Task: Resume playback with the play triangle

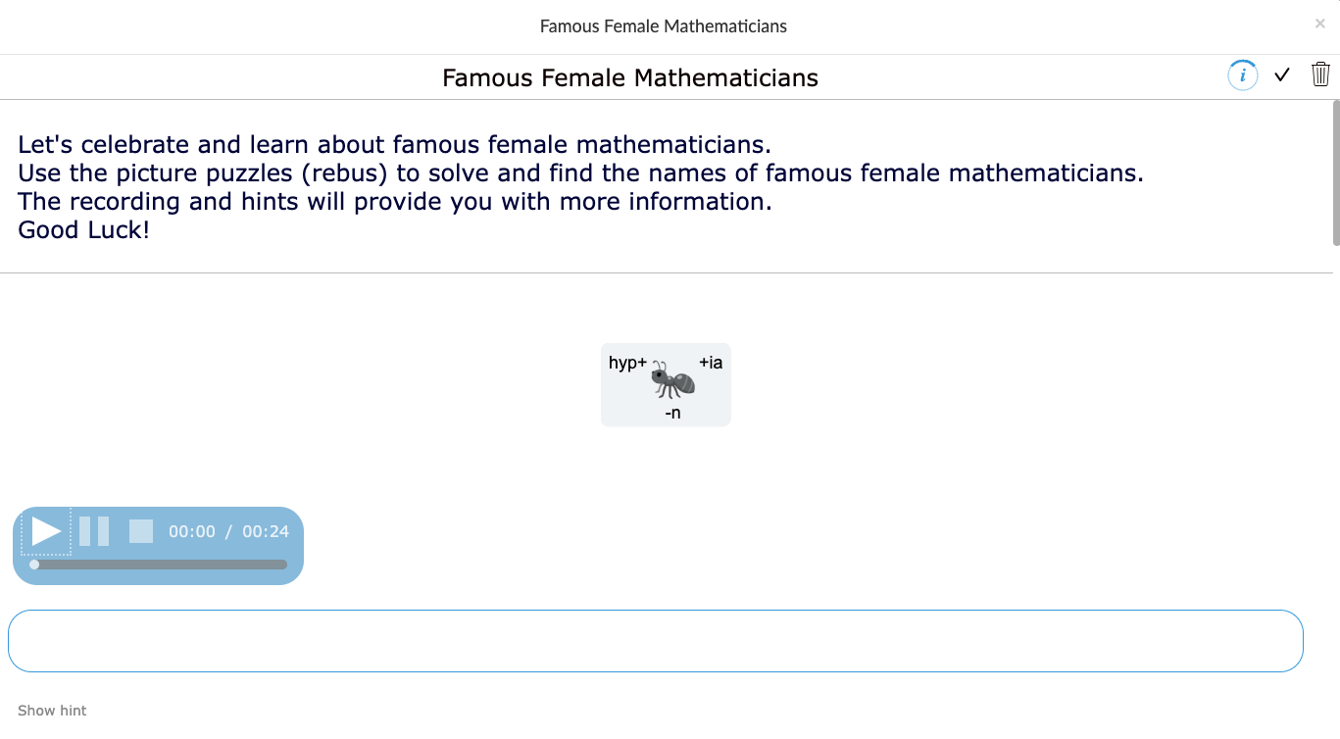Action: click(45, 531)
